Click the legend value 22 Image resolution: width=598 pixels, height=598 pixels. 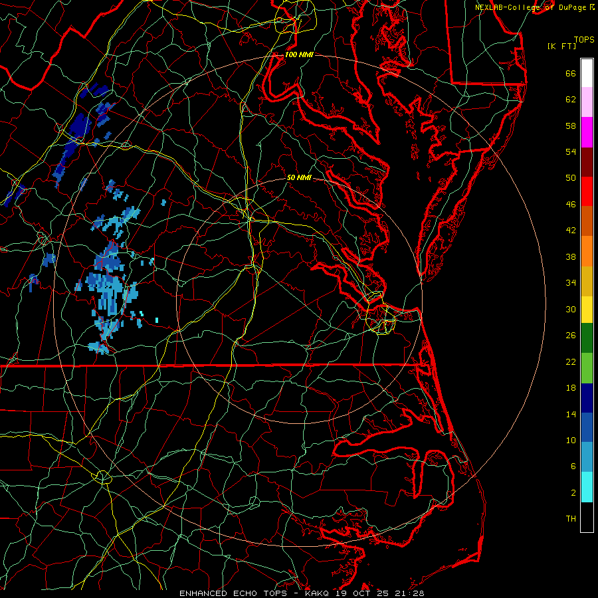point(571,361)
